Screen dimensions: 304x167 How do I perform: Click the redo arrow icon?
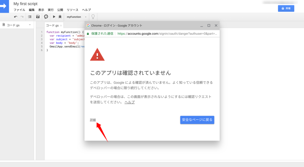click(x=22, y=17)
